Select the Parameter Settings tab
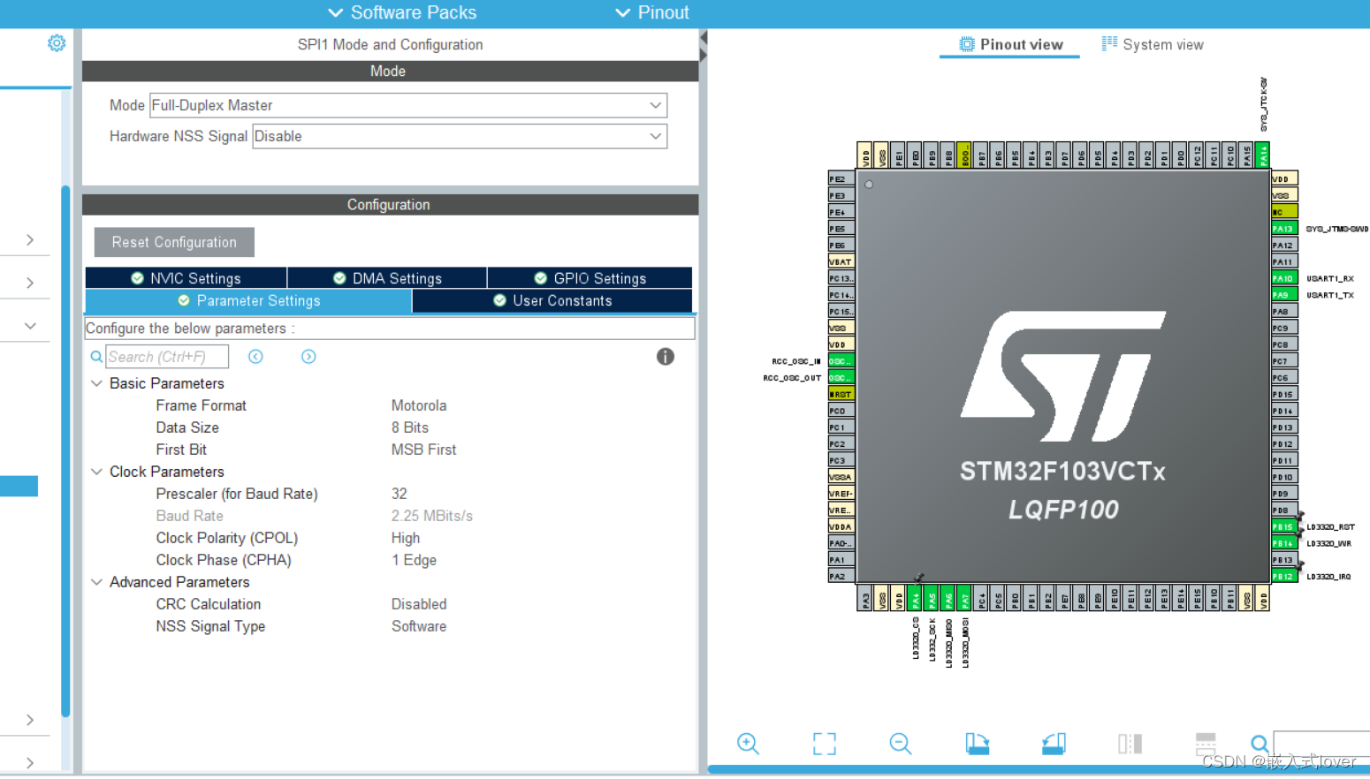This screenshot has width=1370, height=779. point(249,301)
